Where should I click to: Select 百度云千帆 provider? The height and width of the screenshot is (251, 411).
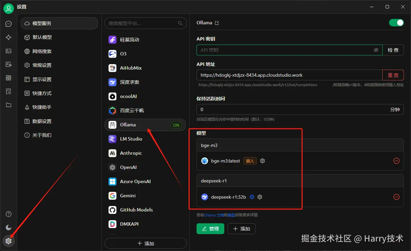(145, 110)
